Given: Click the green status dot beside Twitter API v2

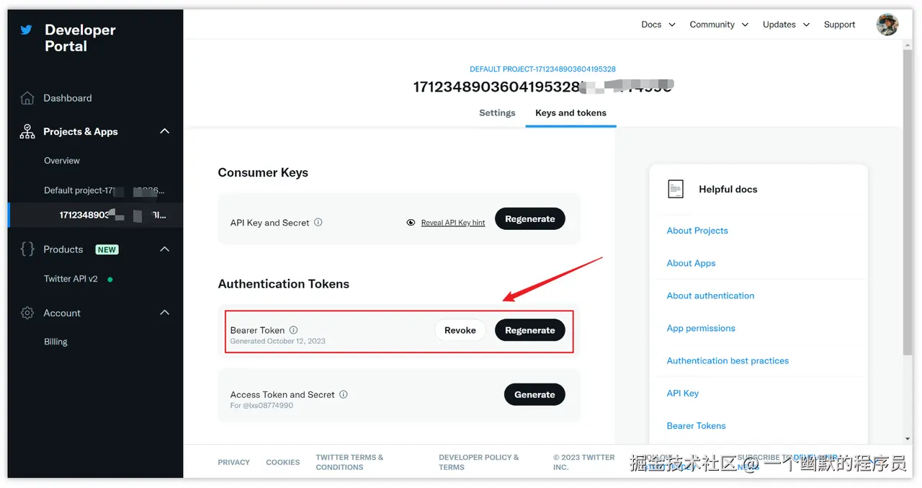Looking at the screenshot, I should tap(110, 279).
